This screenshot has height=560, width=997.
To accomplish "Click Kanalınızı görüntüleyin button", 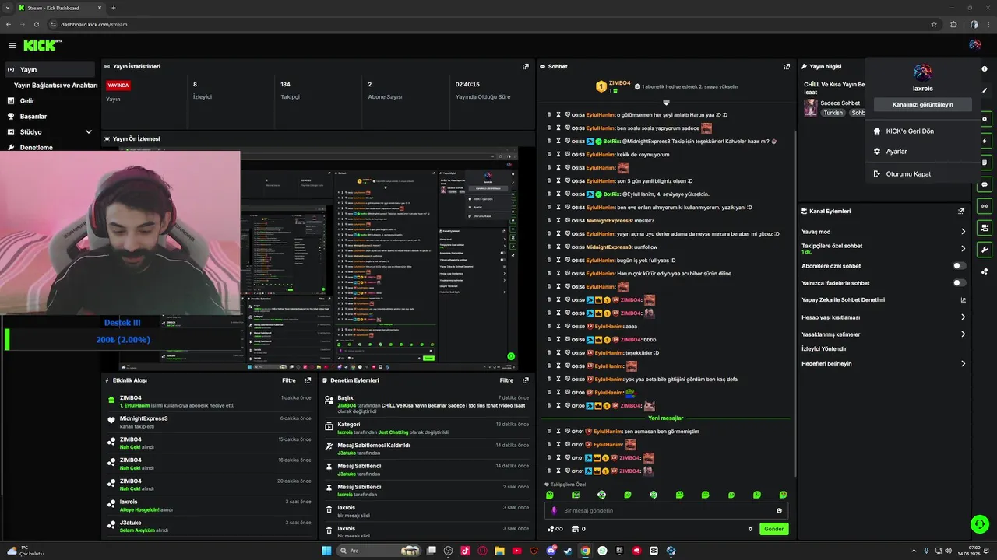I will 922,104.
